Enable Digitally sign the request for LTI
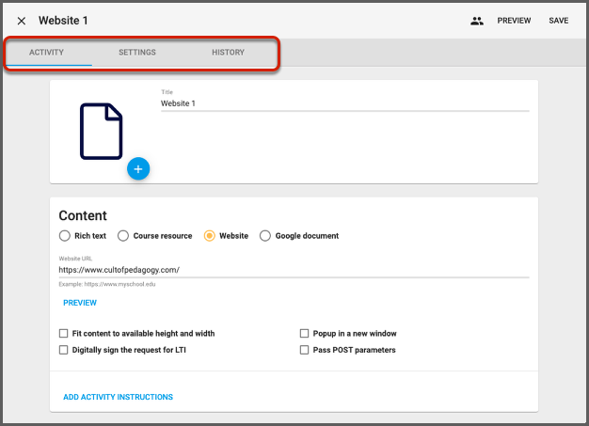The image size is (589, 426). click(64, 350)
